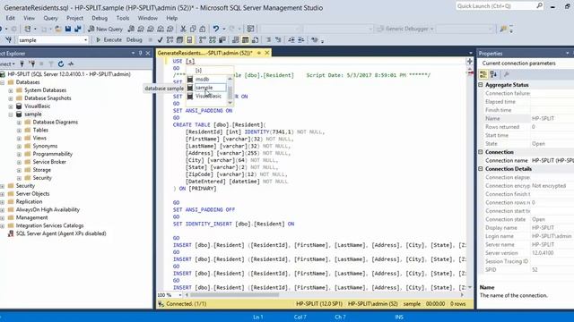Click the Disconnect icon in Object Explorer

click(32, 64)
